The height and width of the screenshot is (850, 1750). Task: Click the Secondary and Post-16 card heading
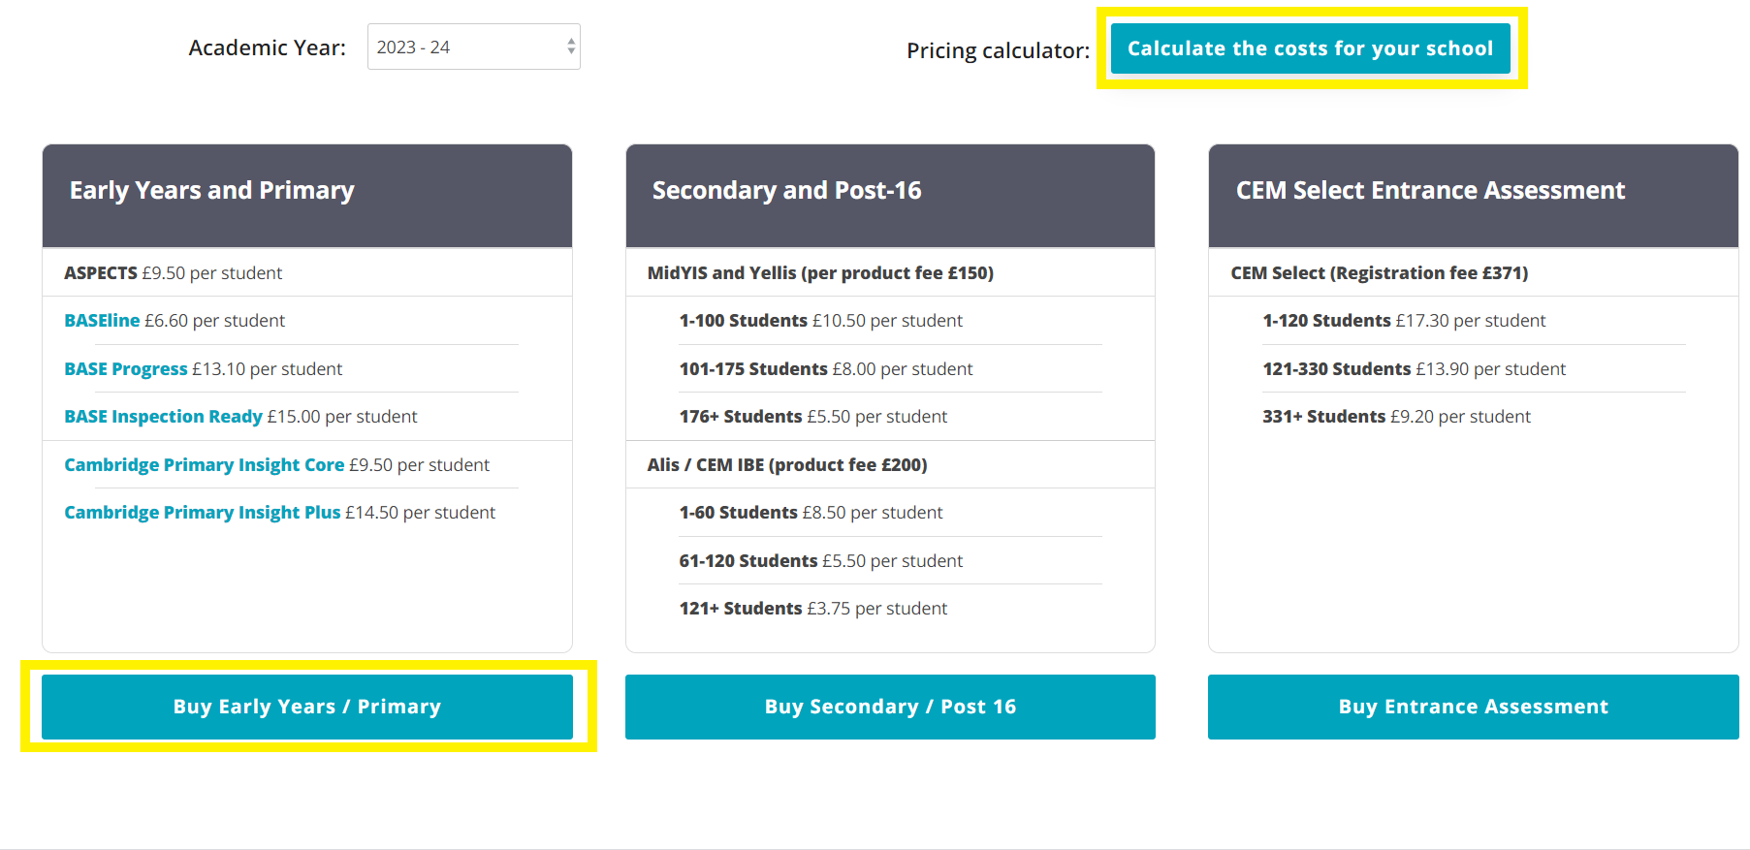786,191
